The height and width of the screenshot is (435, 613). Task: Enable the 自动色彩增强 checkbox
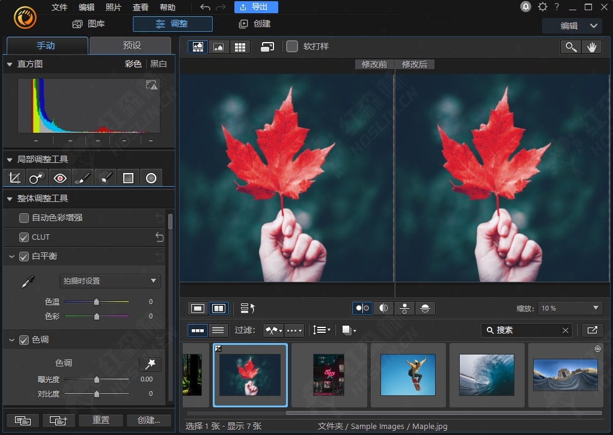point(24,218)
